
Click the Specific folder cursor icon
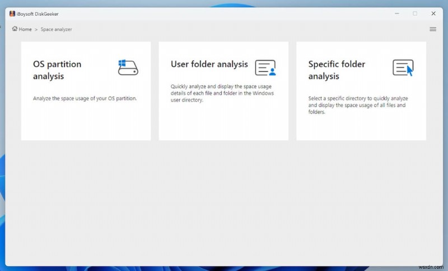[x=403, y=68]
